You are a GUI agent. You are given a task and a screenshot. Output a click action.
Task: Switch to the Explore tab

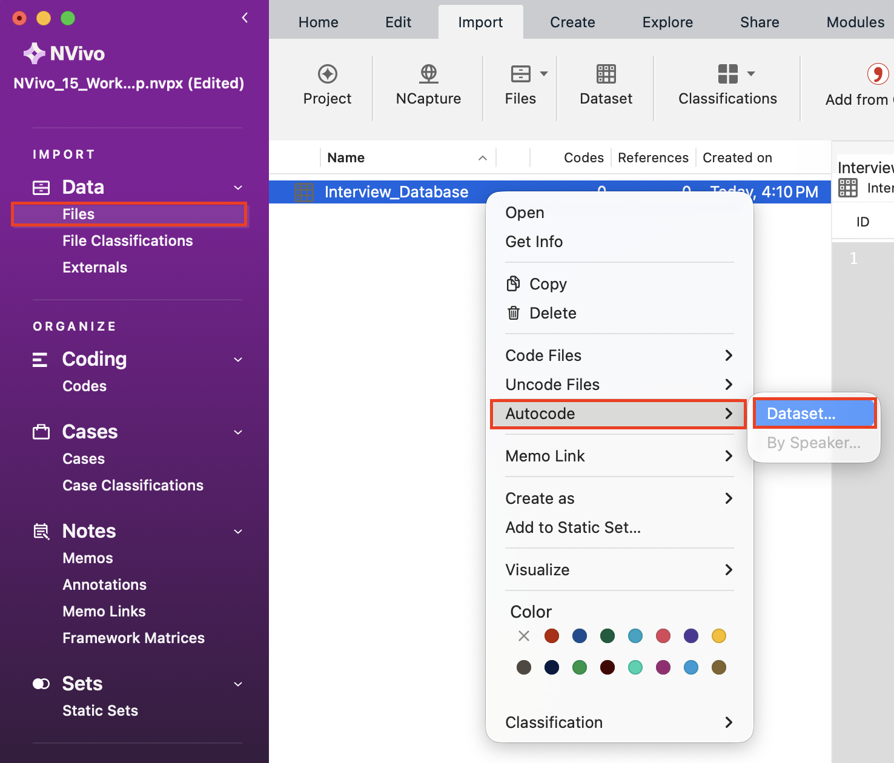[667, 22]
